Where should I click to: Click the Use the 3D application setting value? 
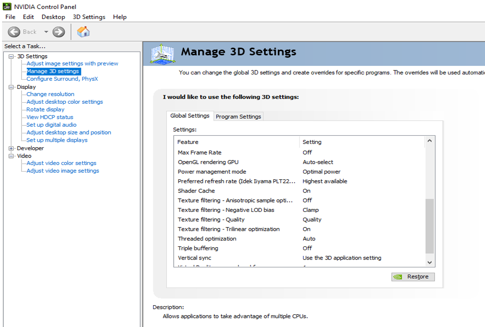click(x=342, y=258)
